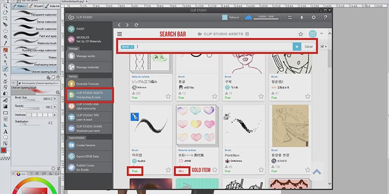The height and width of the screenshot is (194, 389).
Task: Click the Detail search button
Action: click(x=309, y=47)
